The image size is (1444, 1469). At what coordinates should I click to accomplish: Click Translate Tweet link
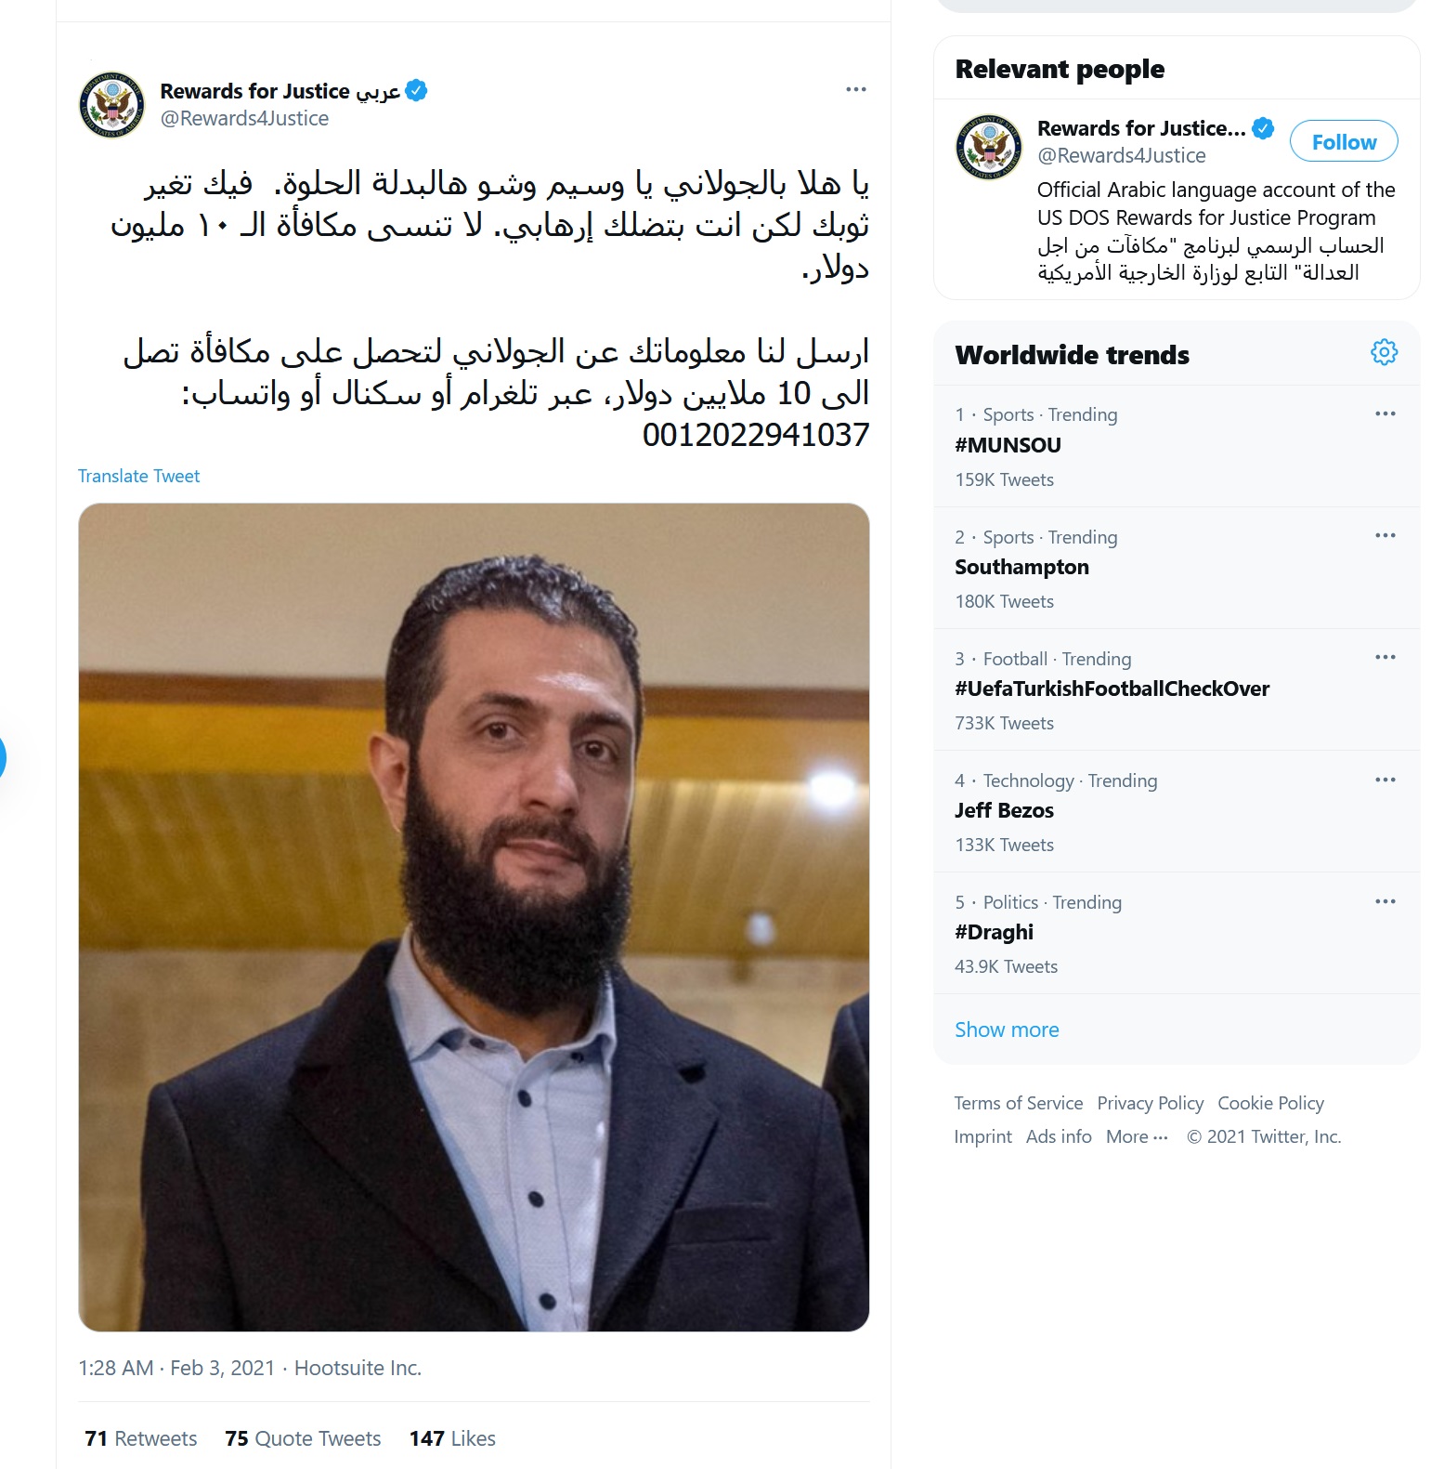[138, 476]
